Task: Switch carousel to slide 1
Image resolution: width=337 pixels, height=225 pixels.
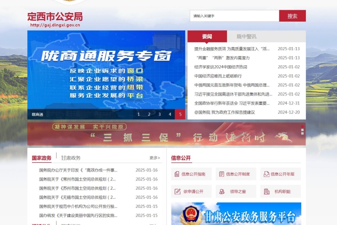Action: pos(139,114)
